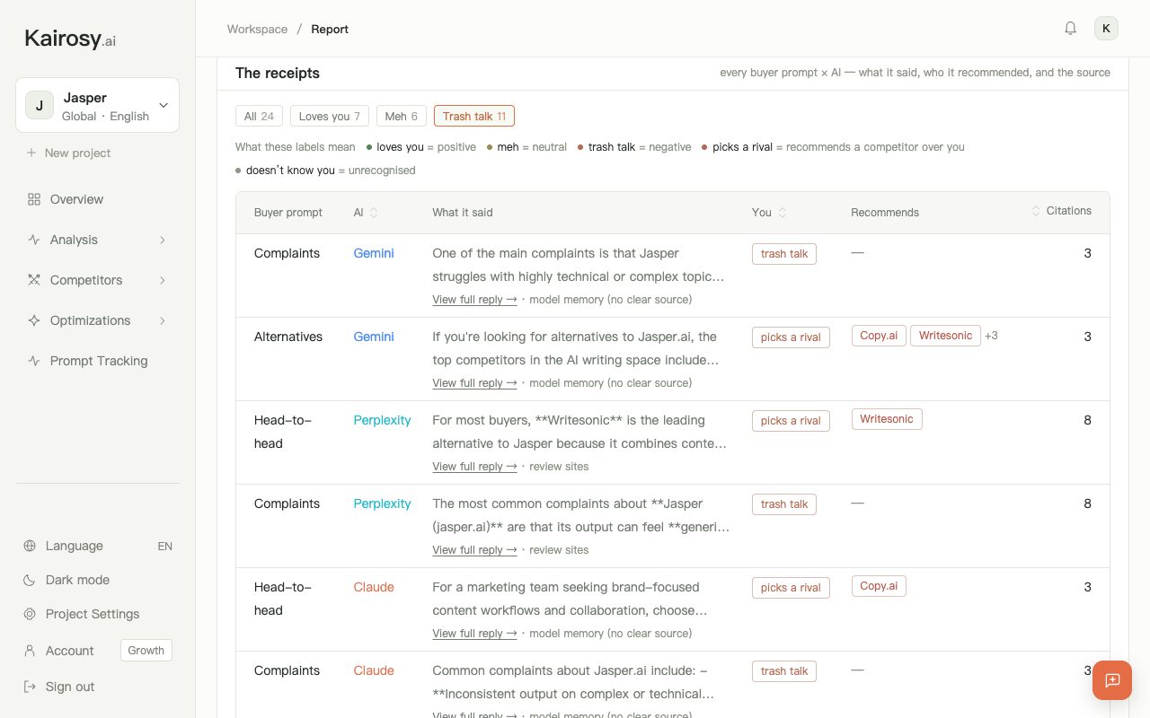1150x718 pixels.
Task: View full reply for Claude Head-to-head row
Action: [x=474, y=634]
